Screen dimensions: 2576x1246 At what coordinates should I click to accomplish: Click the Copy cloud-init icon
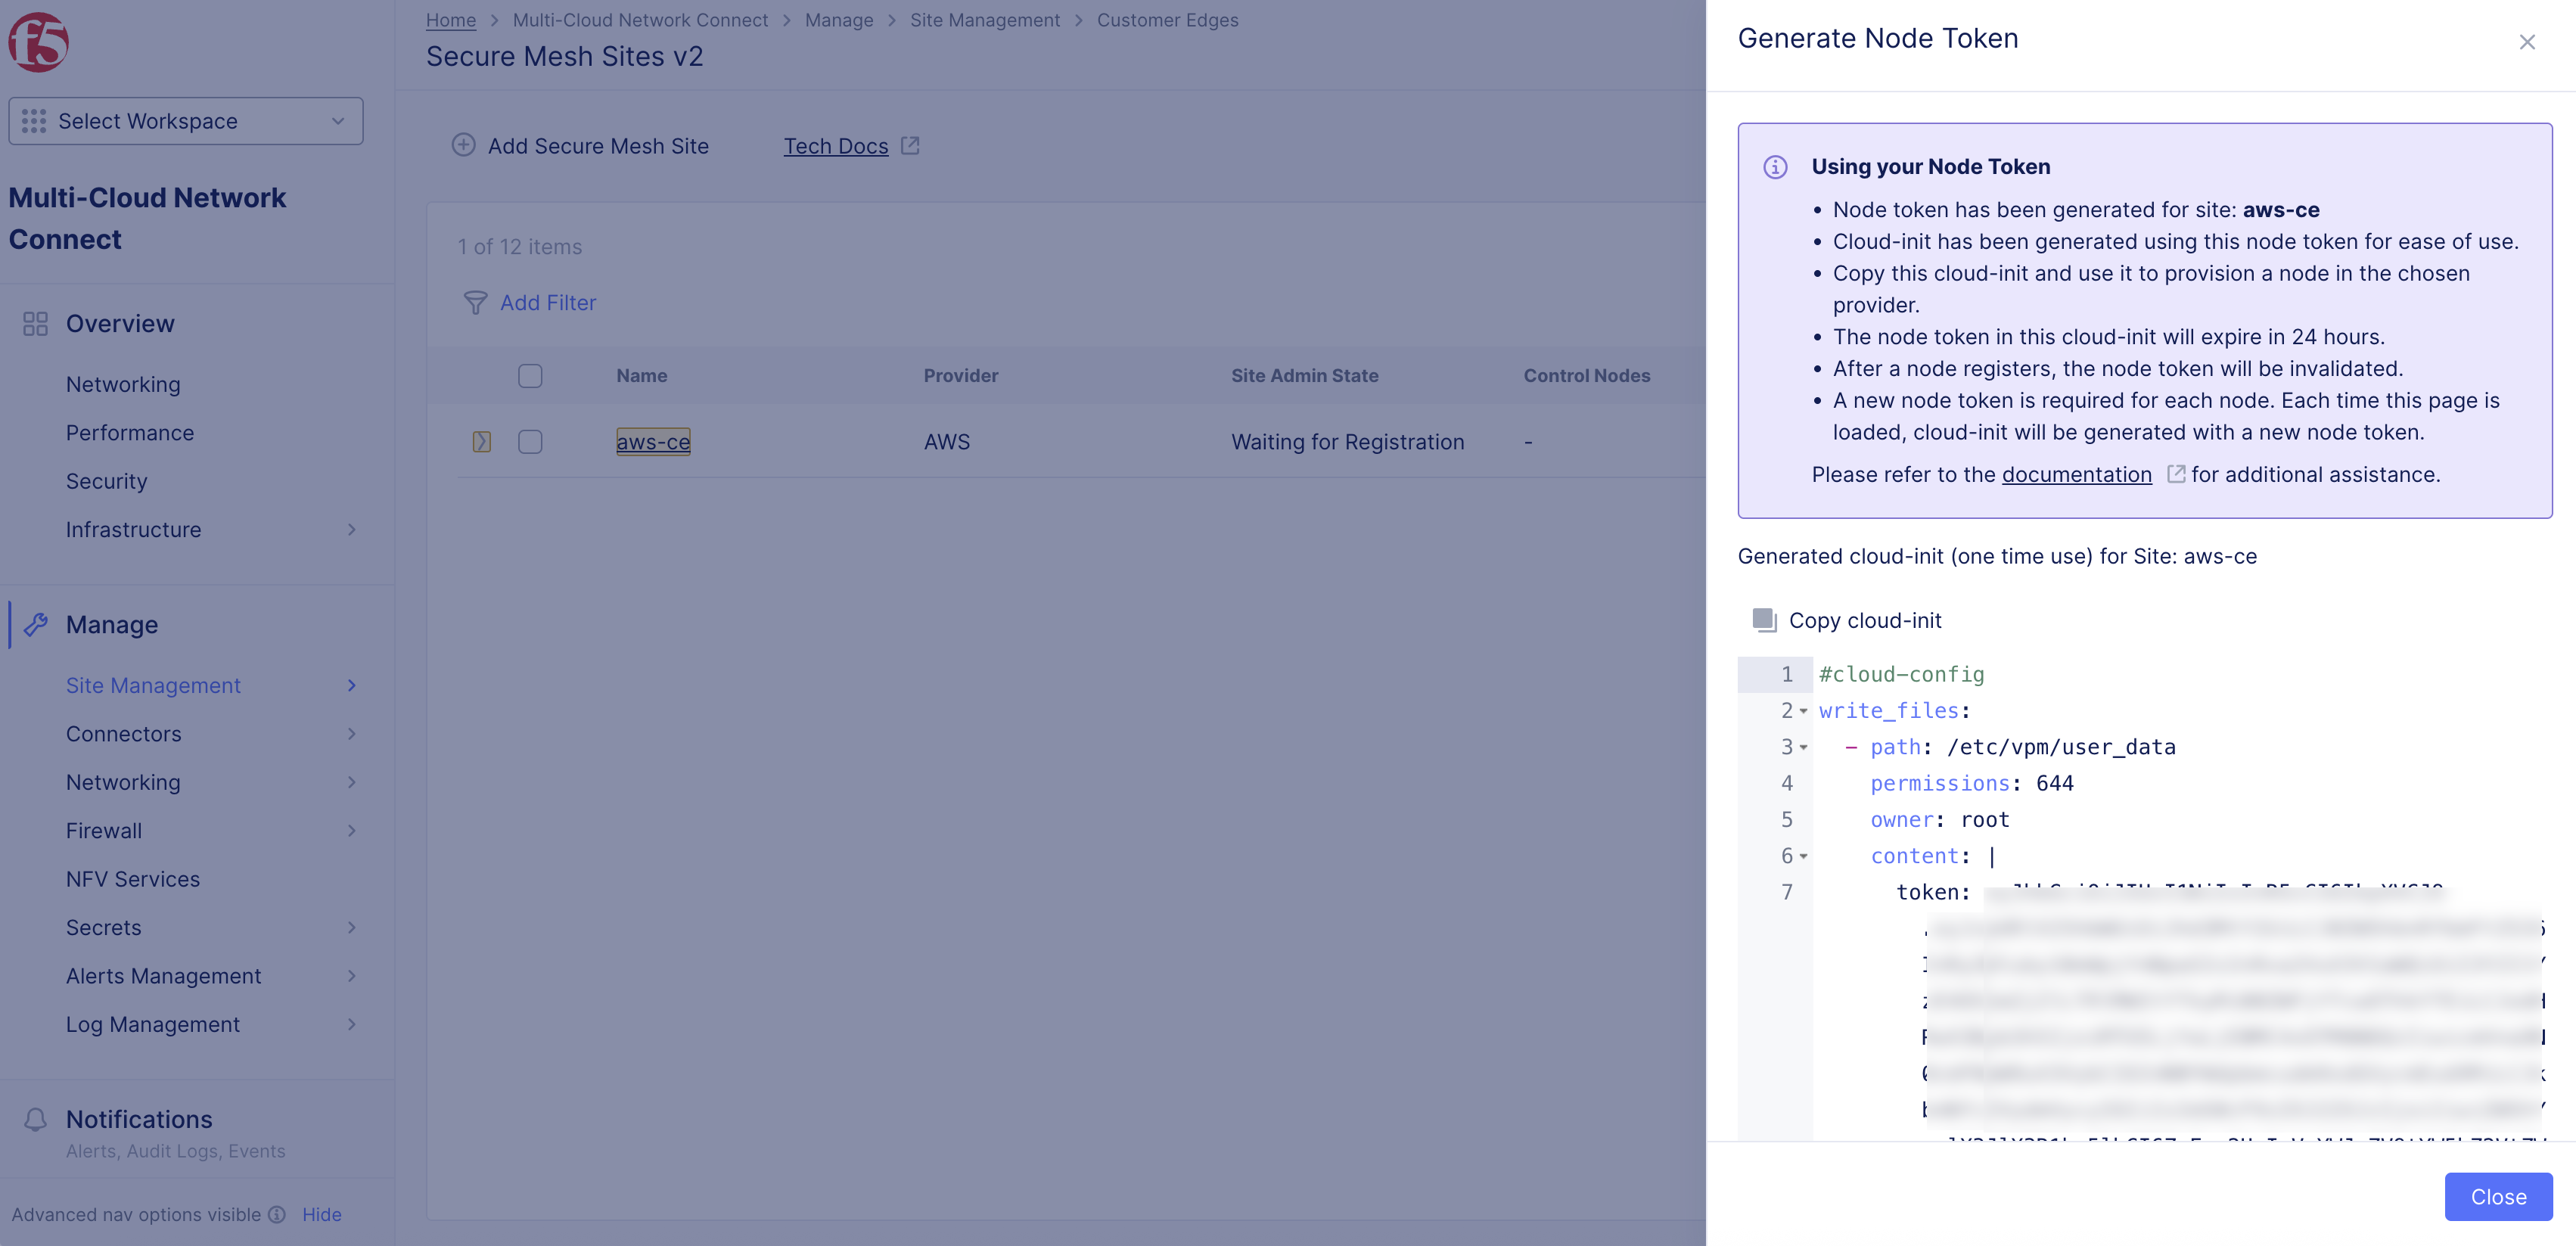(x=1764, y=620)
